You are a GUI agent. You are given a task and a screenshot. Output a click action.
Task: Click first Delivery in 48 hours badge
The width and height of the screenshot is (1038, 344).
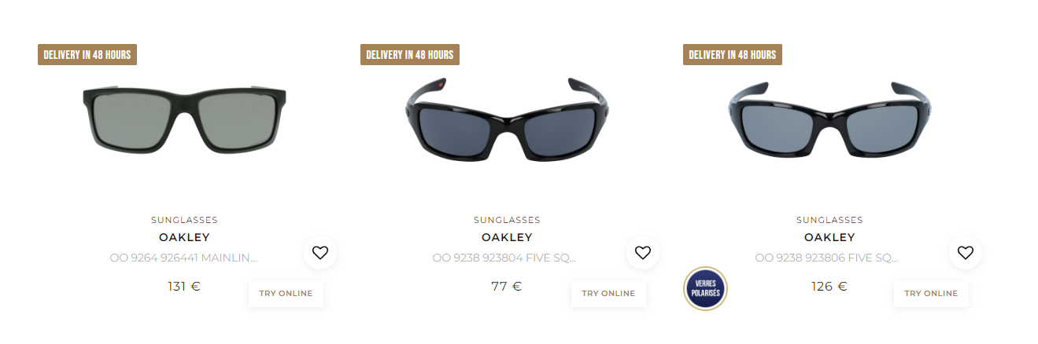87,54
